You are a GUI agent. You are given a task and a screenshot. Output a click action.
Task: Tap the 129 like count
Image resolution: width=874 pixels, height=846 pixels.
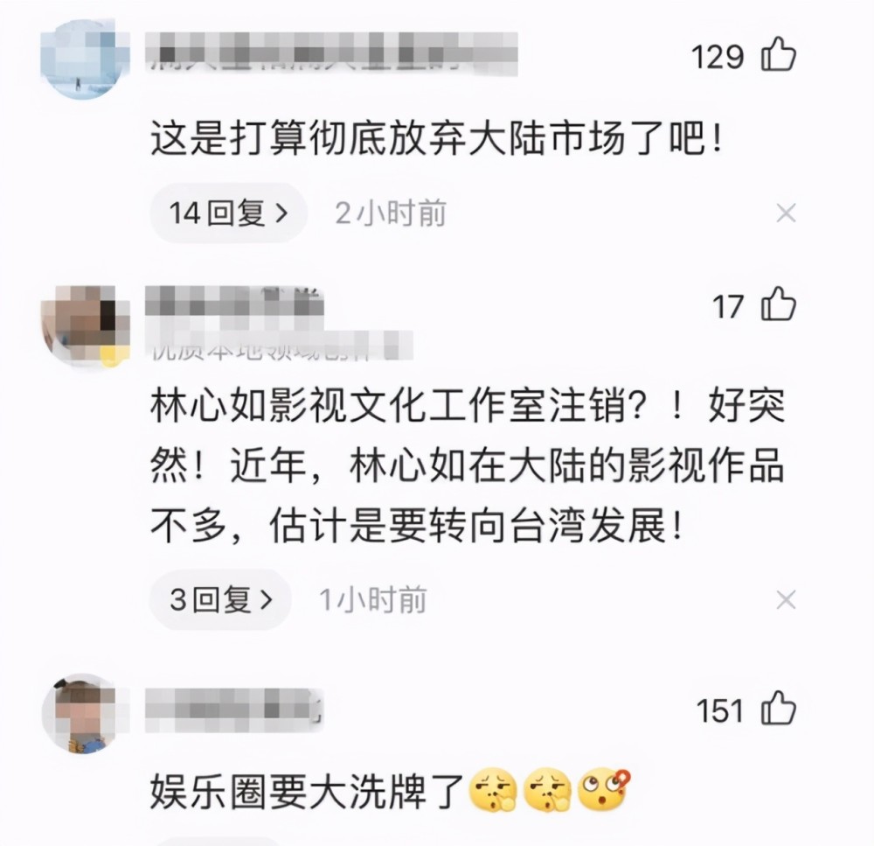click(718, 57)
